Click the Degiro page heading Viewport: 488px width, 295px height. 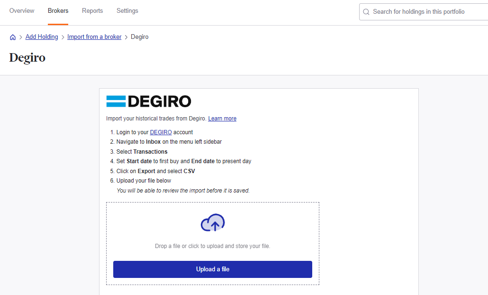point(27,57)
